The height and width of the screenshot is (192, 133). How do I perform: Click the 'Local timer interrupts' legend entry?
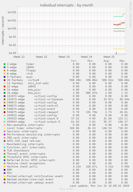25,128
